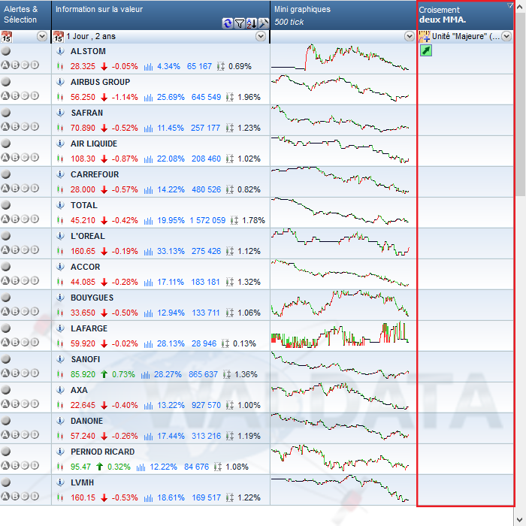Click the volume bars icon in AIRBUS GROUP row
Image resolution: width=526 pixels, height=526 pixels.
(148, 98)
